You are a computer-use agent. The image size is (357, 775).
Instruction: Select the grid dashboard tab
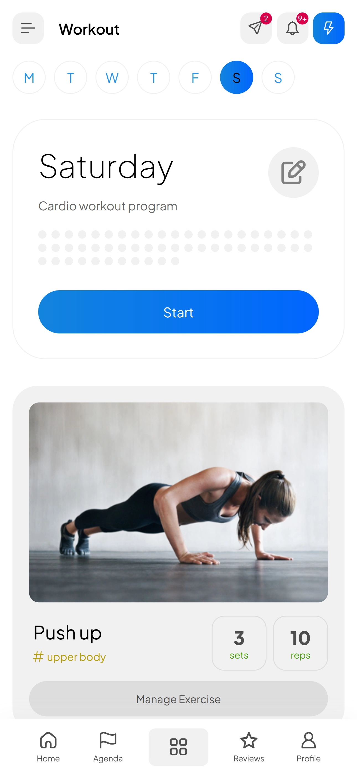[178, 747]
